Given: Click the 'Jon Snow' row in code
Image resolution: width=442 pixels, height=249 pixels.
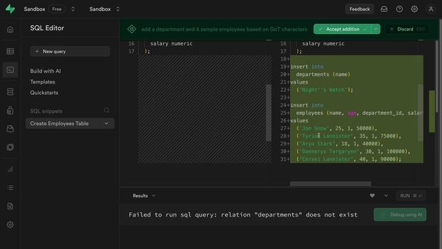Looking at the screenshot, I should [336, 128].
